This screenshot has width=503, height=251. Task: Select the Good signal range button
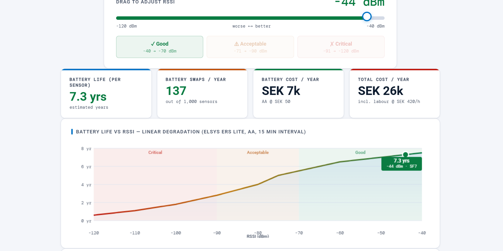[x=160, y=47]
